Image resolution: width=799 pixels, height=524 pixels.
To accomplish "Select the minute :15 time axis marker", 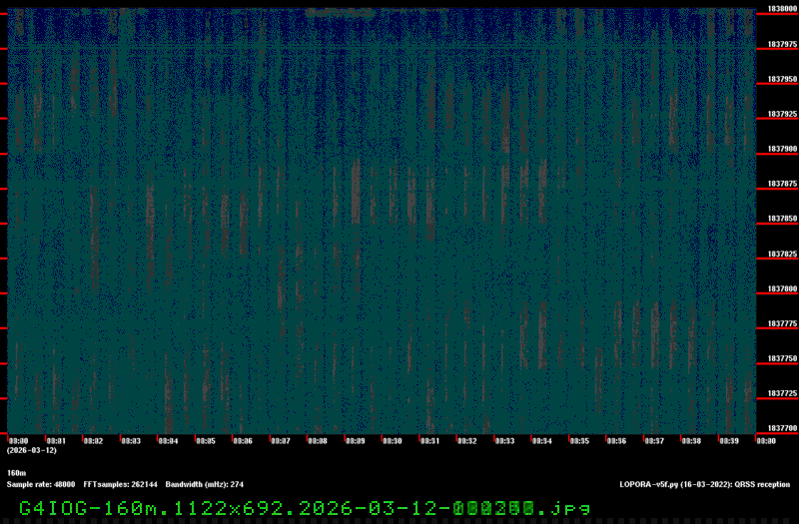I will tap(579, 440).
